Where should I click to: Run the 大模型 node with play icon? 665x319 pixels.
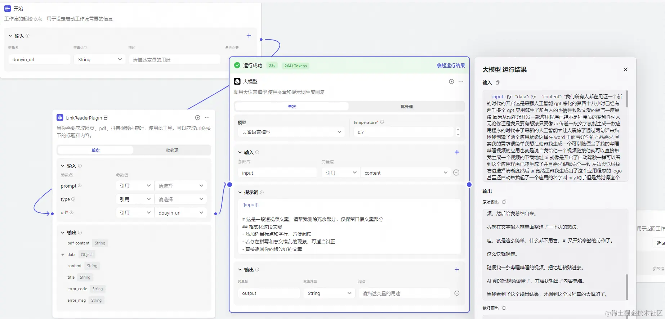[x=451, y=81]
